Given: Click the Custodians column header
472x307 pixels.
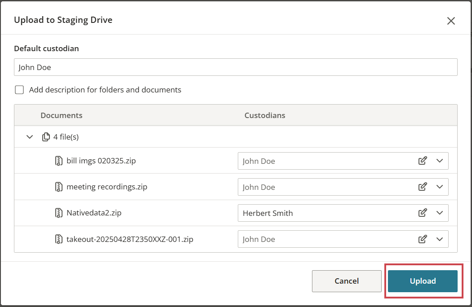Looking at the screenshot, I should click(x=265, y=115).
